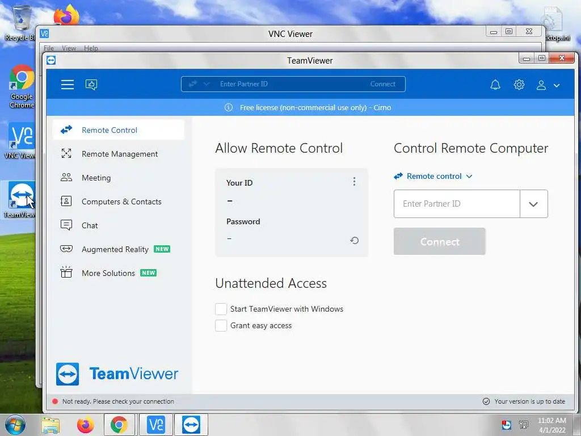Maximize the VNC Viewer window
The height and width of the screenshot is (436, 581).
[x=509, y=32]
